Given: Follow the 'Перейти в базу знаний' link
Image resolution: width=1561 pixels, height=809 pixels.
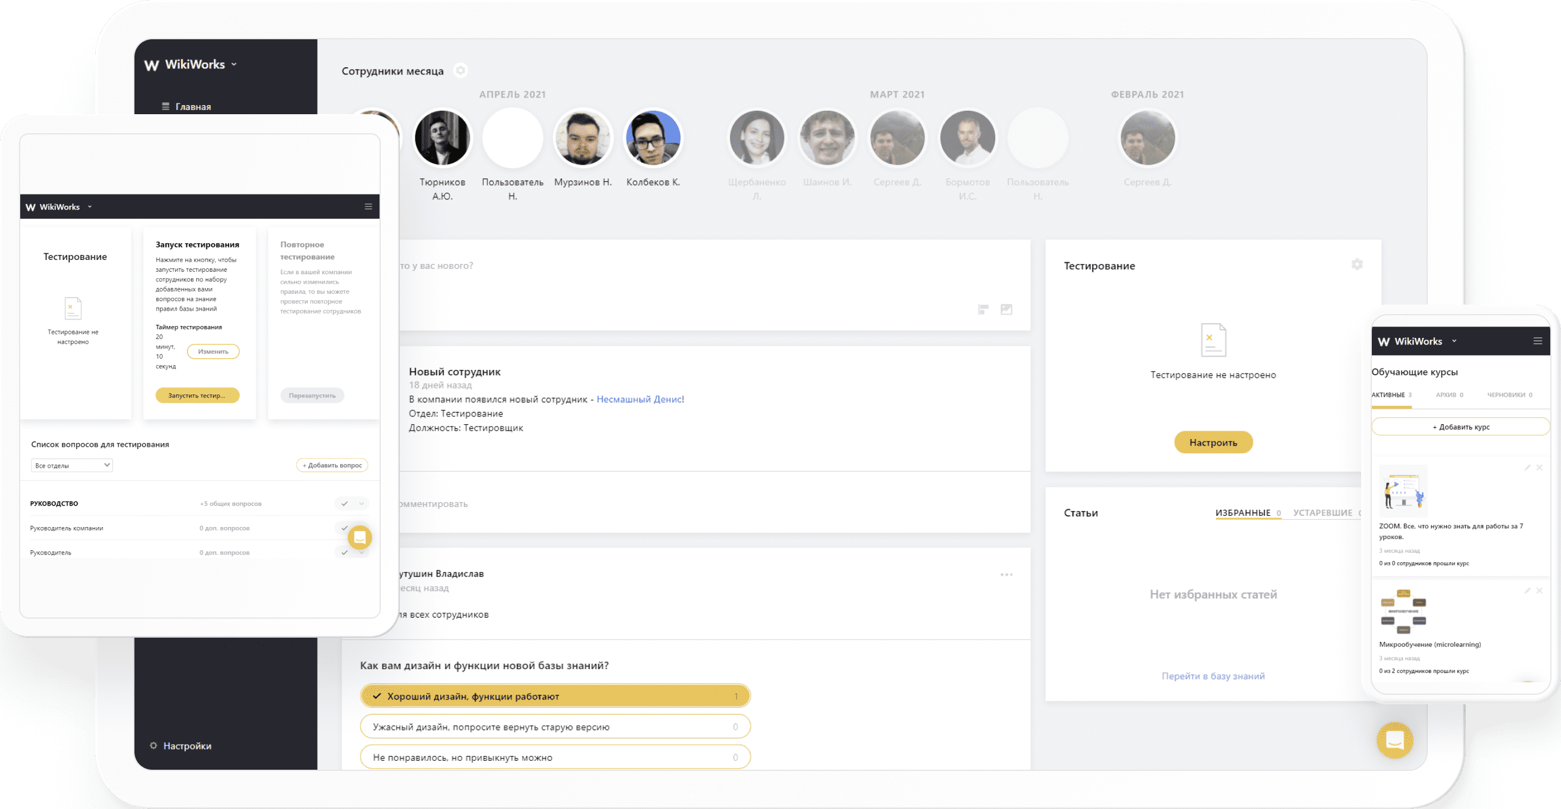Looking at the screenshot, I should (1212, 676).
